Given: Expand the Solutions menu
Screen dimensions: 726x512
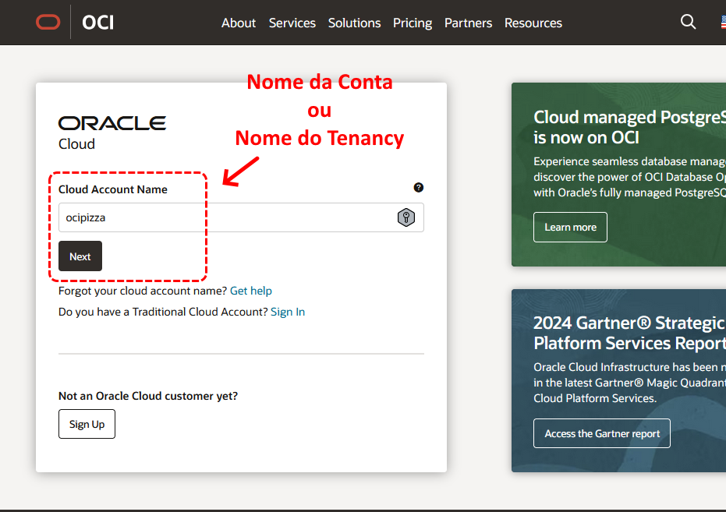Looking at the screenshot, I should pos(354,23).
